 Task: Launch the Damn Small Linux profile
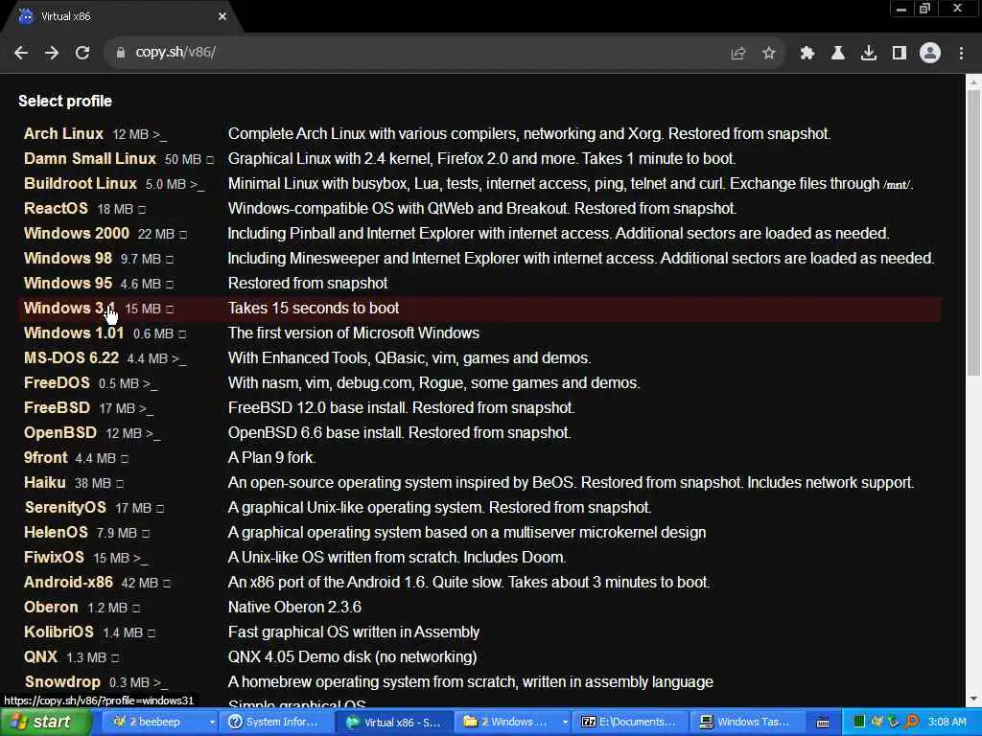(89, 158)
